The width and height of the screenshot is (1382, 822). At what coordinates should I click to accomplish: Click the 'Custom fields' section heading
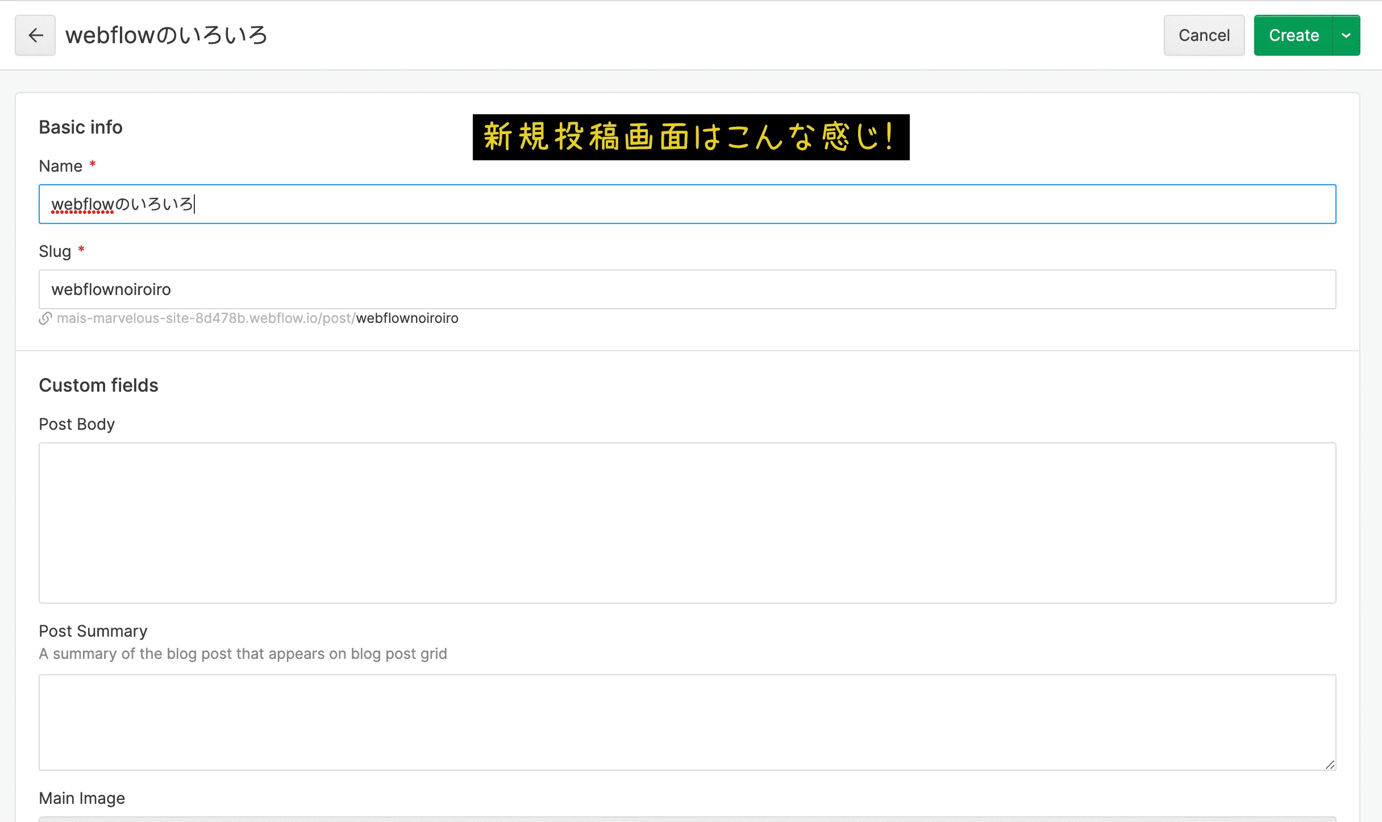(98, 385)
